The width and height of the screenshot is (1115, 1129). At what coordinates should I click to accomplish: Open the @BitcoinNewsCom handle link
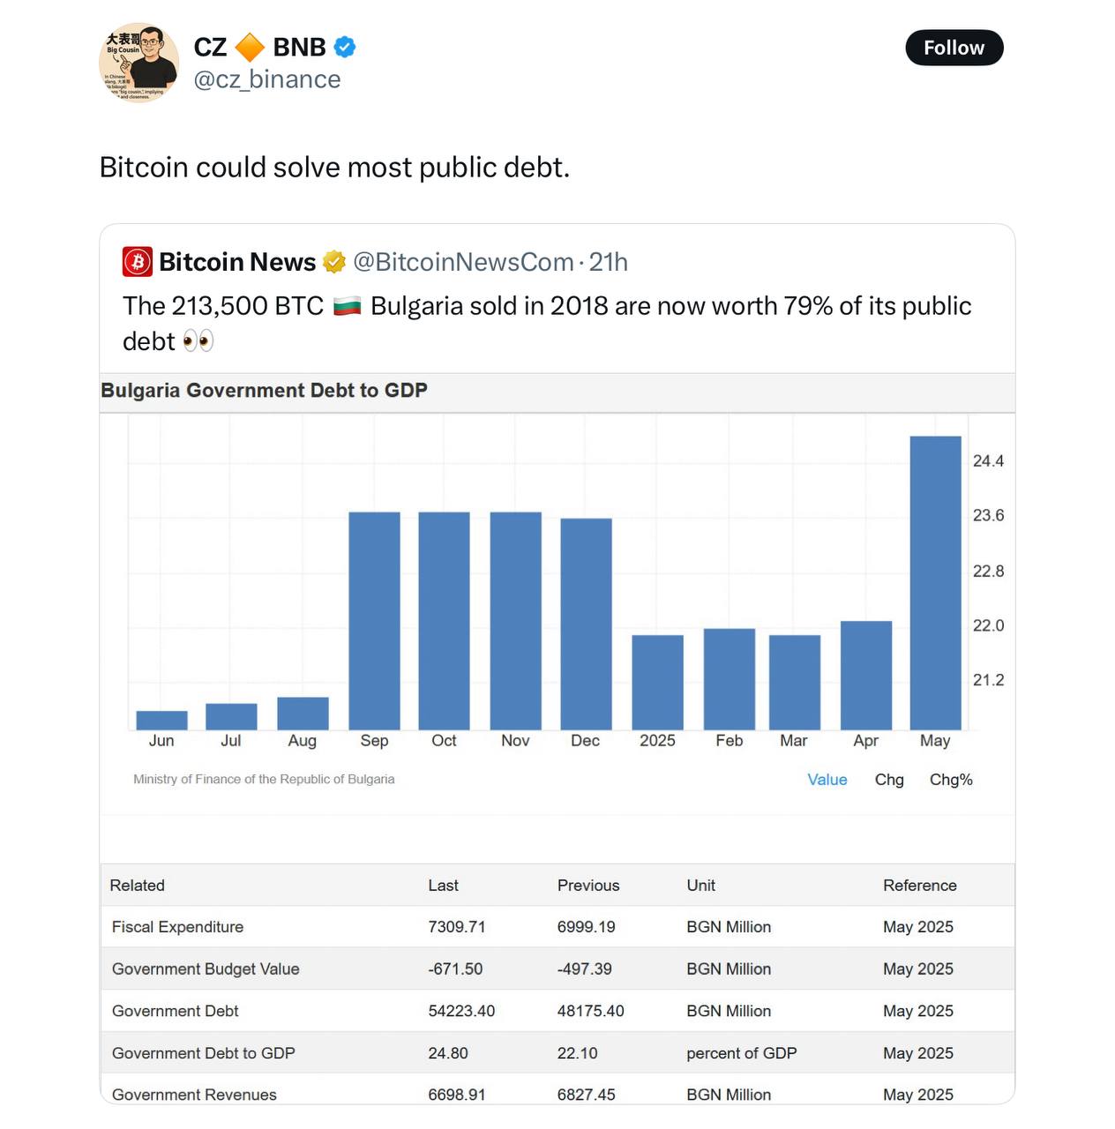point(463,262)
